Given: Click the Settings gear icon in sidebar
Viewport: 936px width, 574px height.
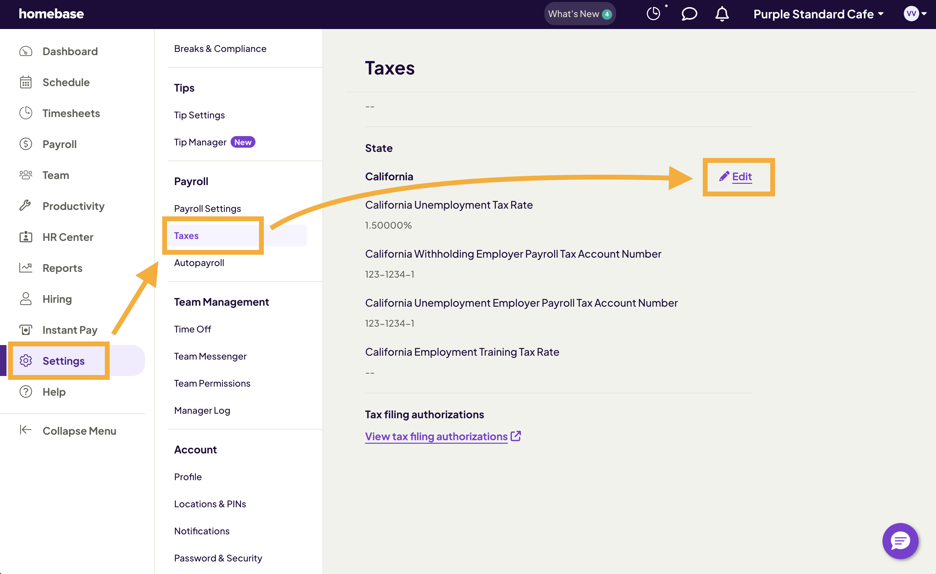Looking at the screenshot, I should click(x=25, y=361).
